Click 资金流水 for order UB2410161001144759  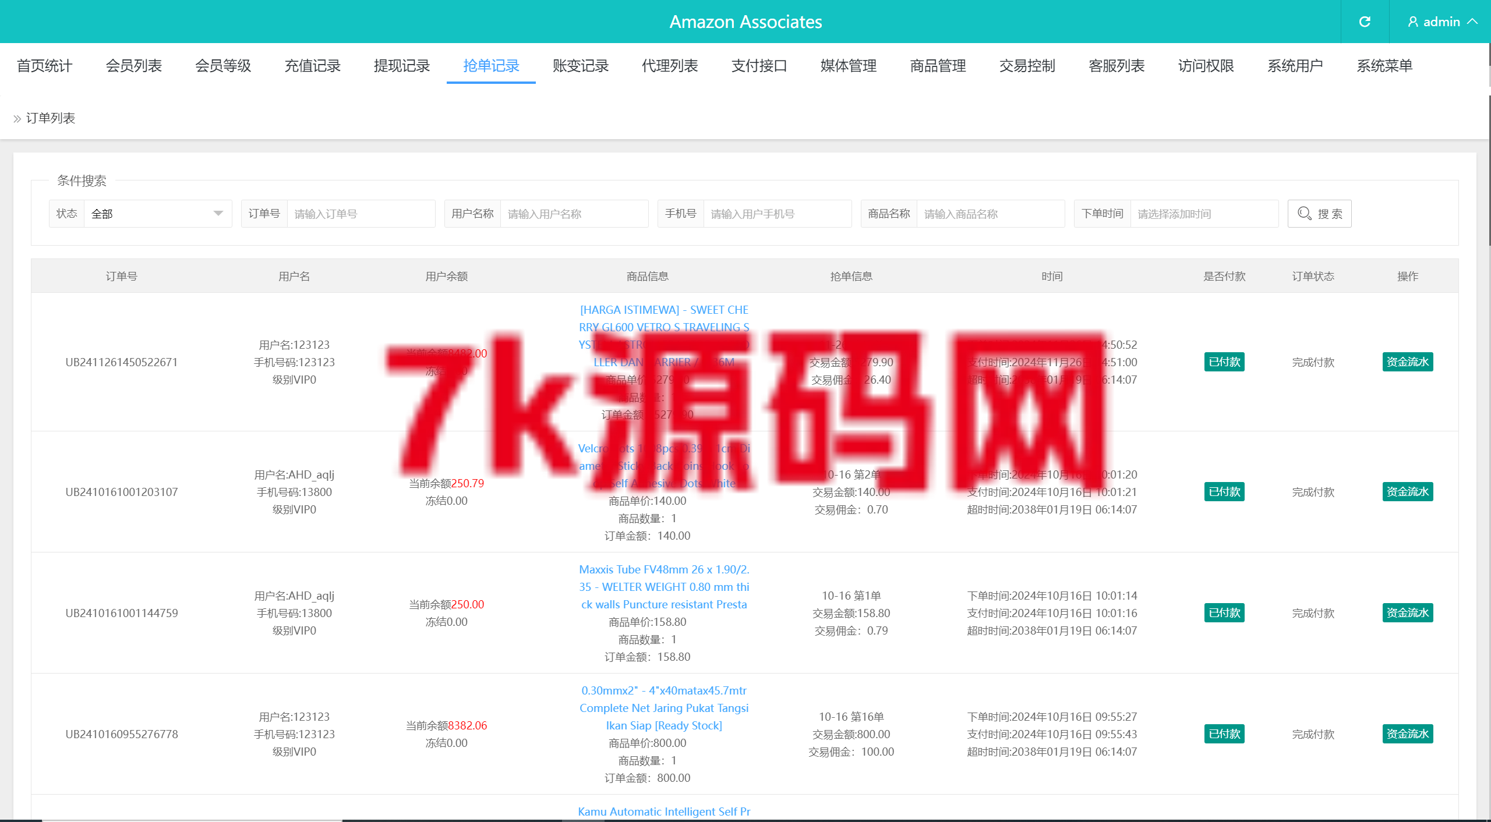pyautogui.click(x=1408, y=613)
